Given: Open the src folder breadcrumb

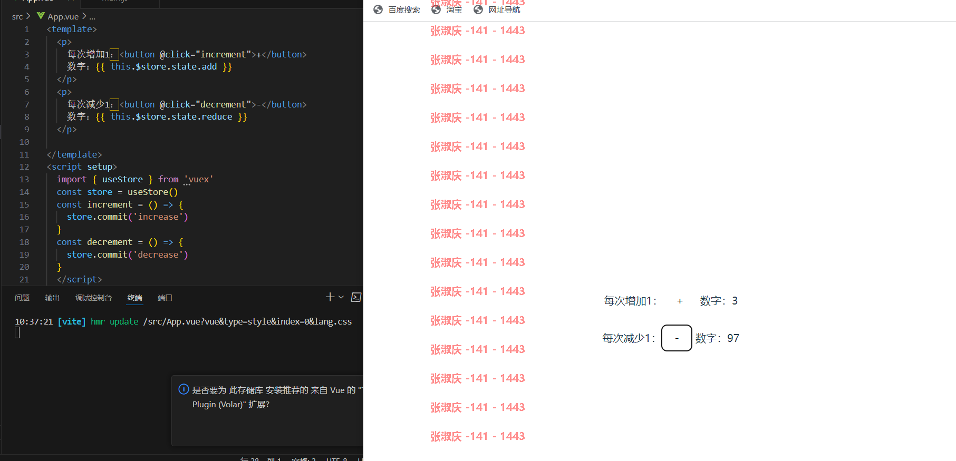Looking at the screenshot, I should click(17, 17).
